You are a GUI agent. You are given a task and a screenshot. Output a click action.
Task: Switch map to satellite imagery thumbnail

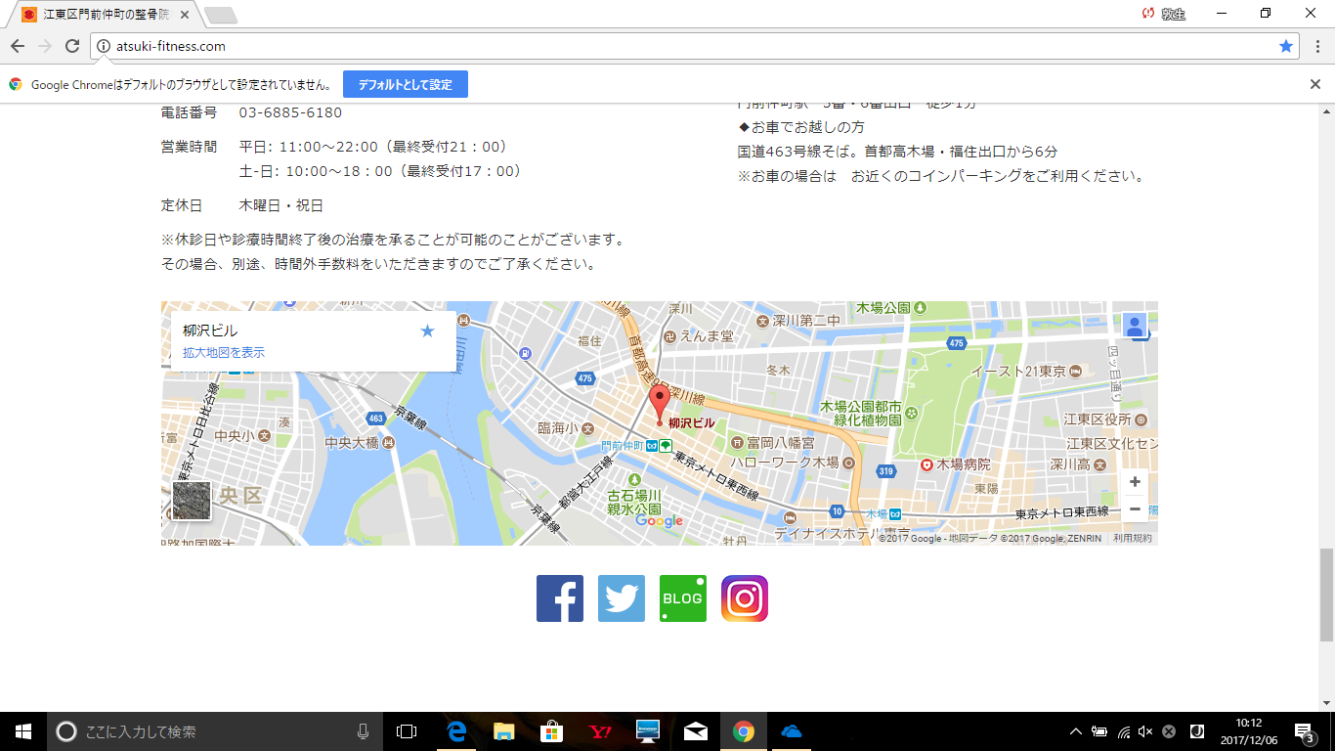(x=192, y=501)
